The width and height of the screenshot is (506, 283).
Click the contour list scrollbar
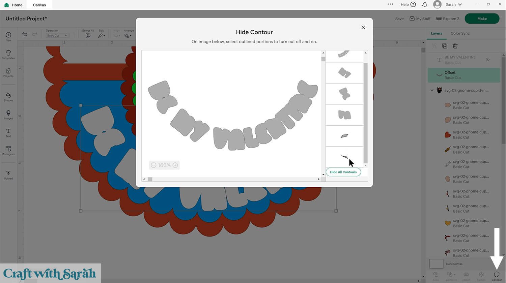click(x=365, y=113)
